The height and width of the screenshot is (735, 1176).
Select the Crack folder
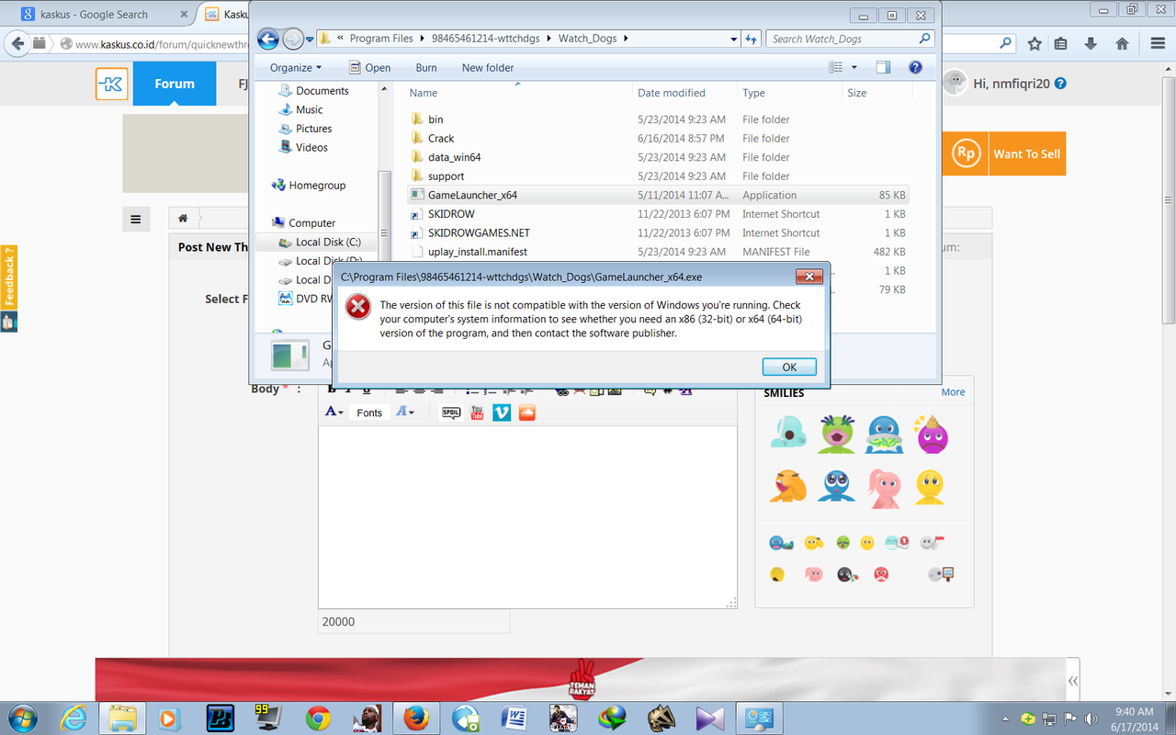441,139
